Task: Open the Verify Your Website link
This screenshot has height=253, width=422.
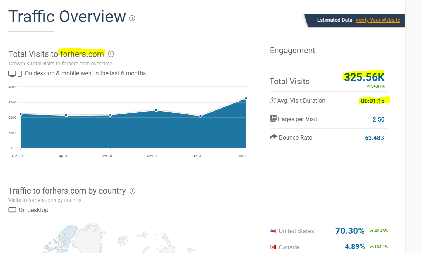Action: pyautogui.click(x=378, y=20)
